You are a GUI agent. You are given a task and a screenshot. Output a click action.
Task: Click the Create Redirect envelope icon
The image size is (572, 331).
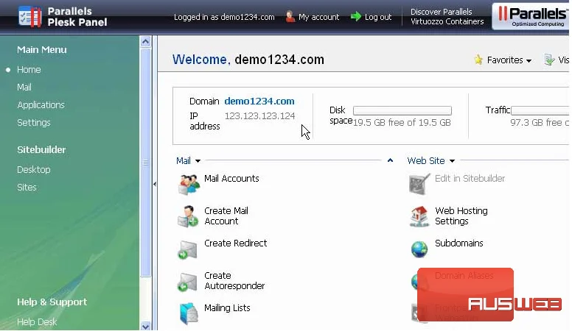point(188,250)
